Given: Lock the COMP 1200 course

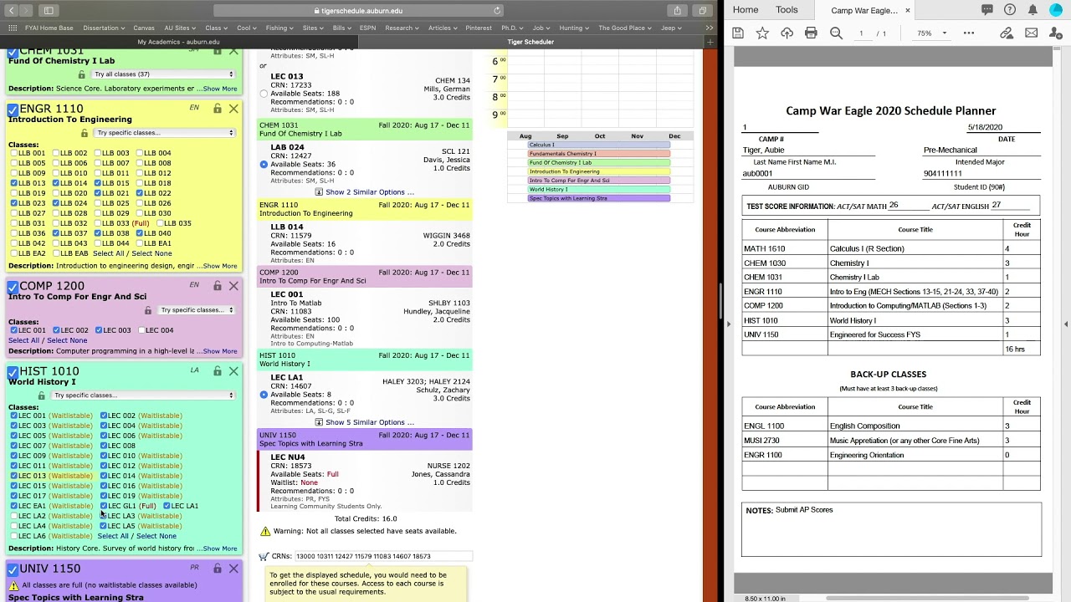Looking at the screenshot, I should pyautogui.click(x=217, y=286).
